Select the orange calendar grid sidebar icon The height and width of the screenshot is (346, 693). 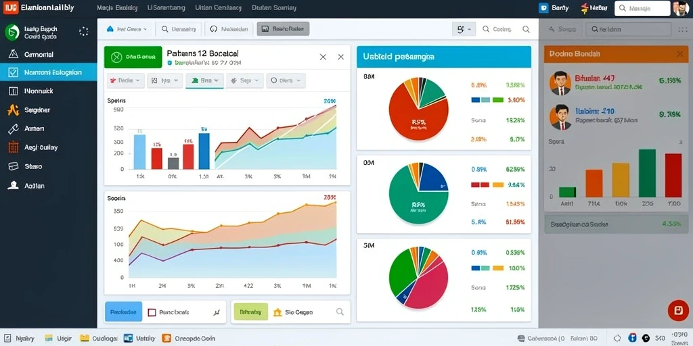pyautogui.click(x=14, y=147)
